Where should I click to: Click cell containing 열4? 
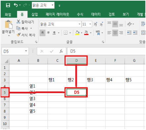[x=38, y=105]
